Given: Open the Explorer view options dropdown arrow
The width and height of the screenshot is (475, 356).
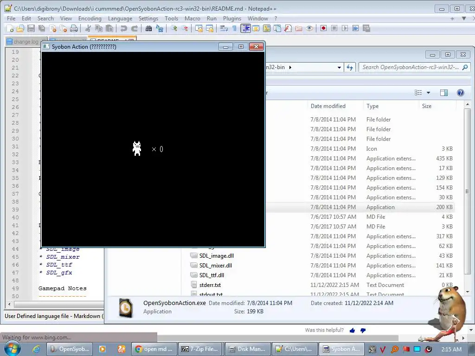Looking at the screenshot, I should [428, 93].
